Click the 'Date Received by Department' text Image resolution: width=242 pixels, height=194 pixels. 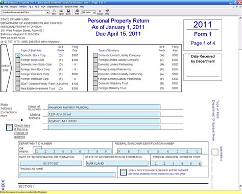click(x=203, y=59)
